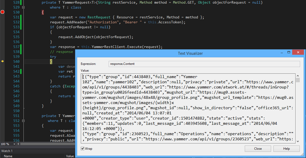Close Text Visualizer with the red X
Screen dimensions: 306x158
tap(298, 53)
